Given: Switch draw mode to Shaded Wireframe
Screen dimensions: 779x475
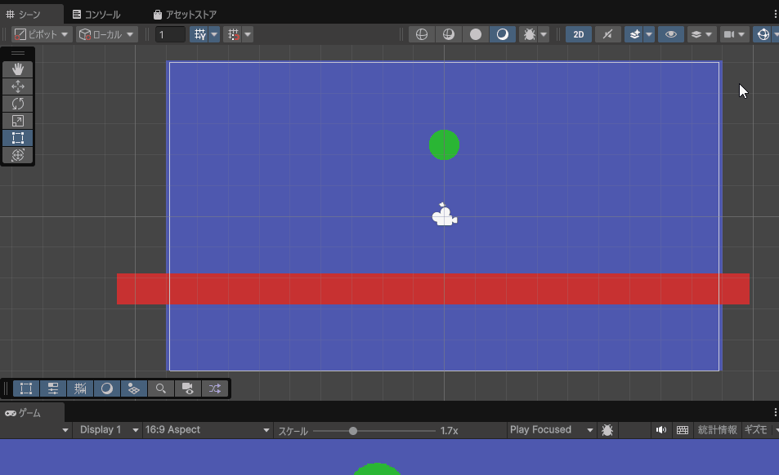Looking at the screenshot, I should coord(449,34).
